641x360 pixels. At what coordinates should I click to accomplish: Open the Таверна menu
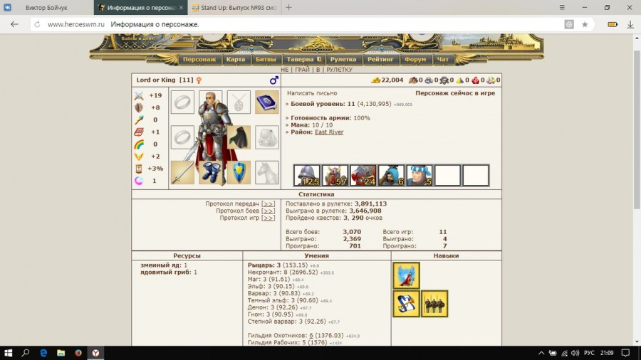tap(303, 60)
